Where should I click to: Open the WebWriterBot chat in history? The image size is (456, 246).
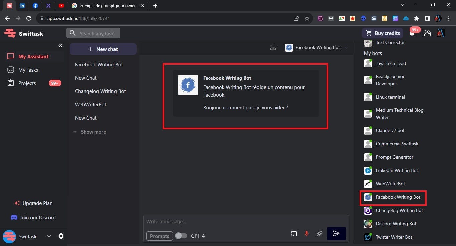91,105
